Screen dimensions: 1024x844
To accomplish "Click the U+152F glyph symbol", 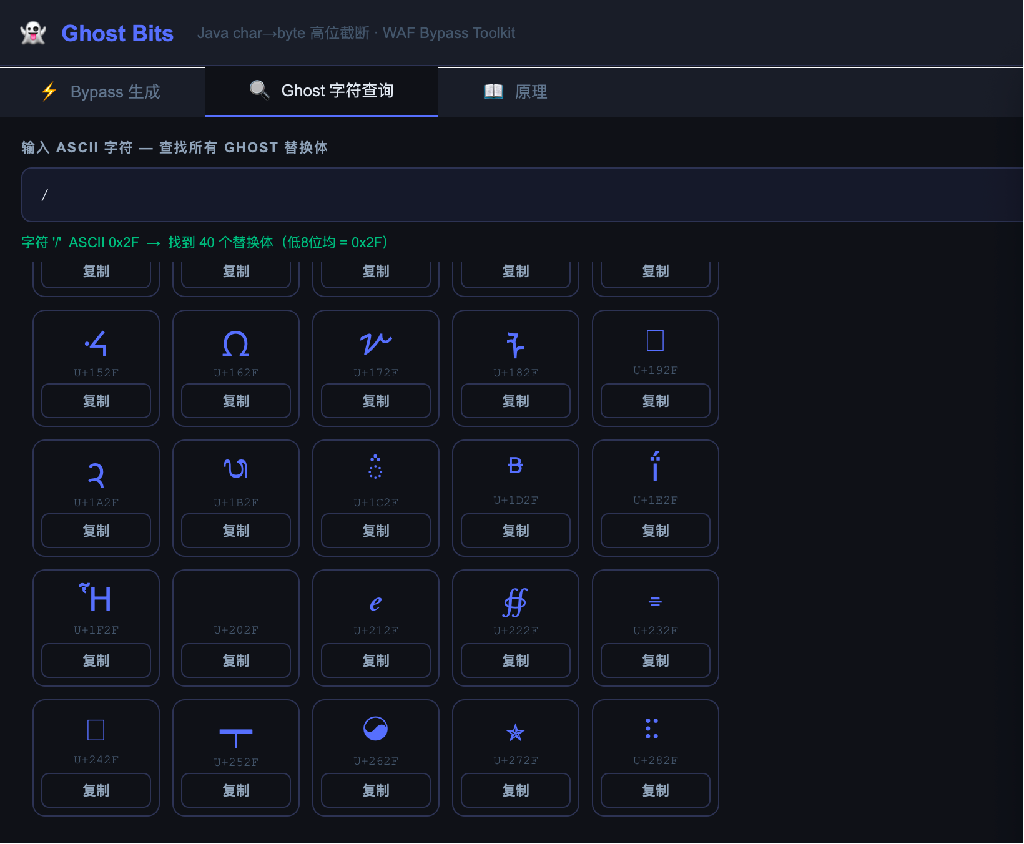I will 96,343.
